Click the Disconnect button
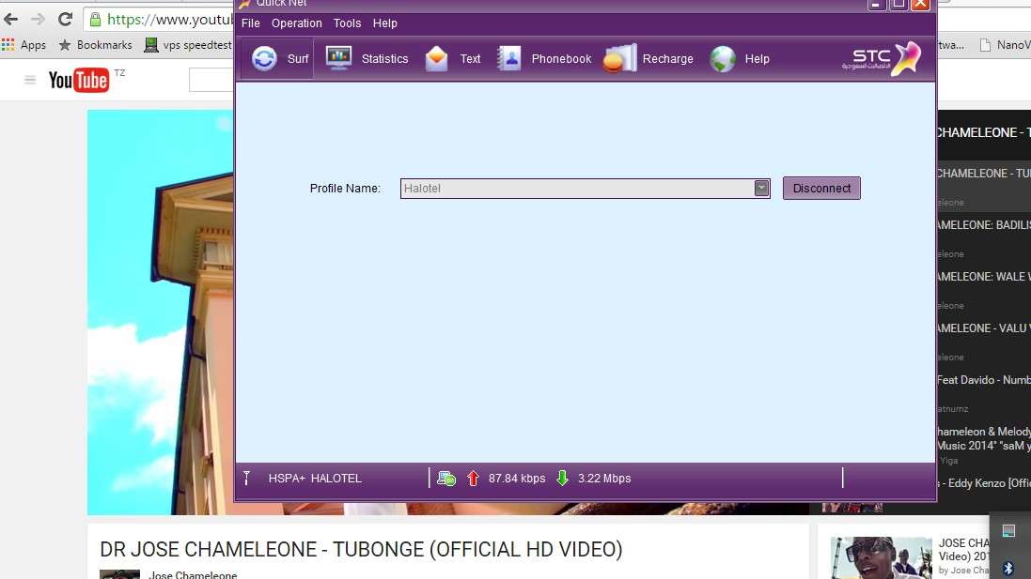This screenshot has height=579, width=1031. pyautogui.click(x=821, y=189)
